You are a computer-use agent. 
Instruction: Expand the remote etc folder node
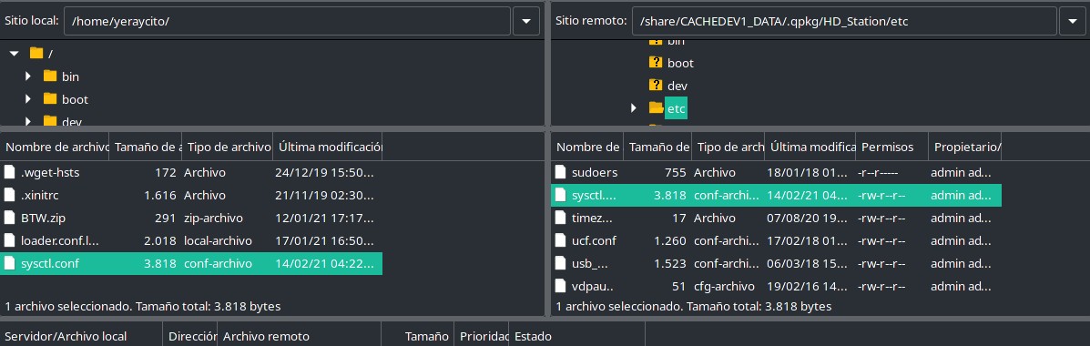tap(633, 108)
